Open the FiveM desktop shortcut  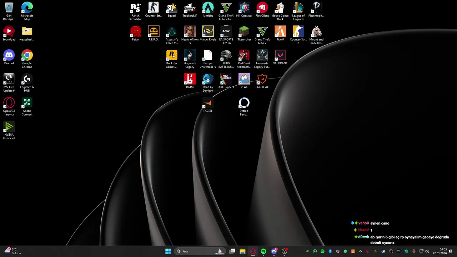pos(280,34)
